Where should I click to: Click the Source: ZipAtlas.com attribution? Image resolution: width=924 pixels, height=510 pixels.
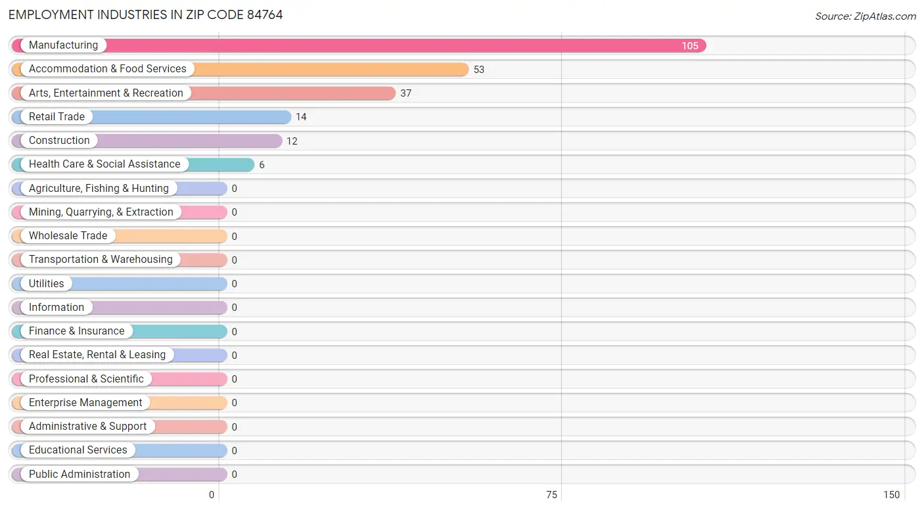point(866,16)
